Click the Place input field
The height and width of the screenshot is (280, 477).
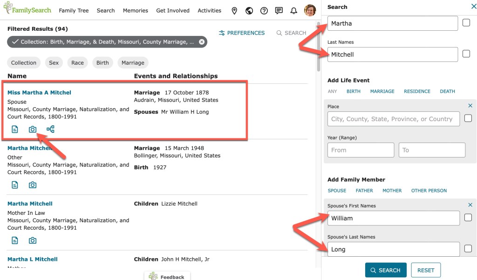coord(394,119)
